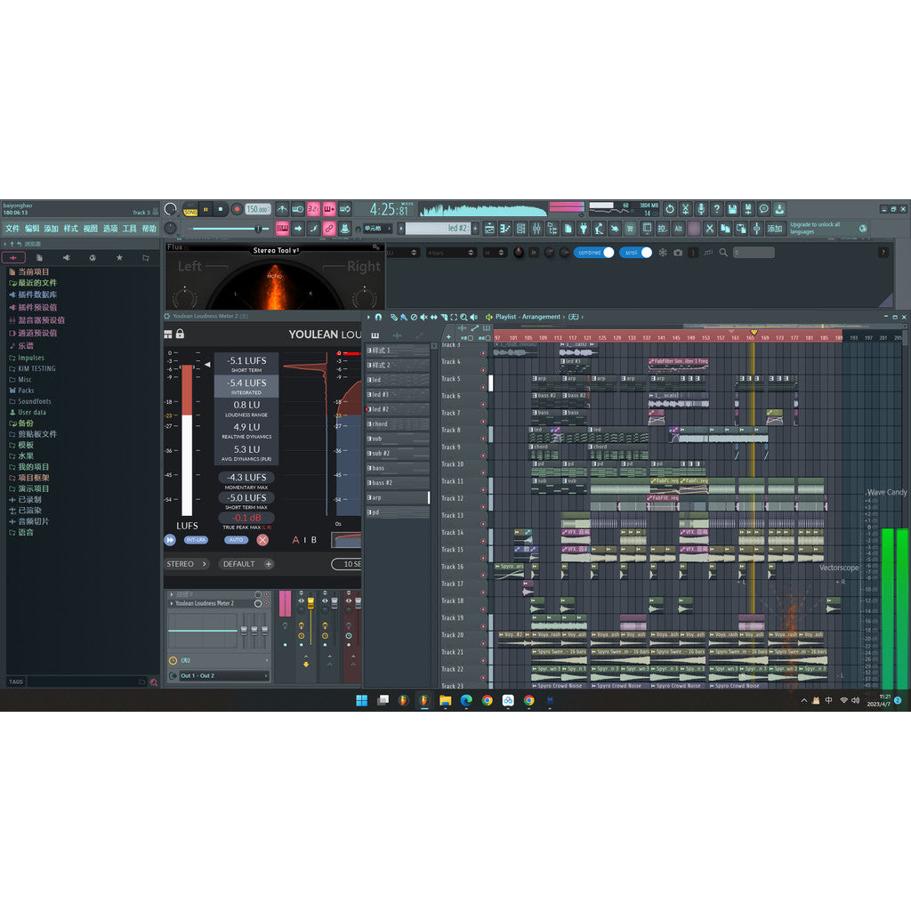Viewport: 911px width, 911px height.
Task: Click the A compare button in Youlean
Action: [x=295, y=540]
